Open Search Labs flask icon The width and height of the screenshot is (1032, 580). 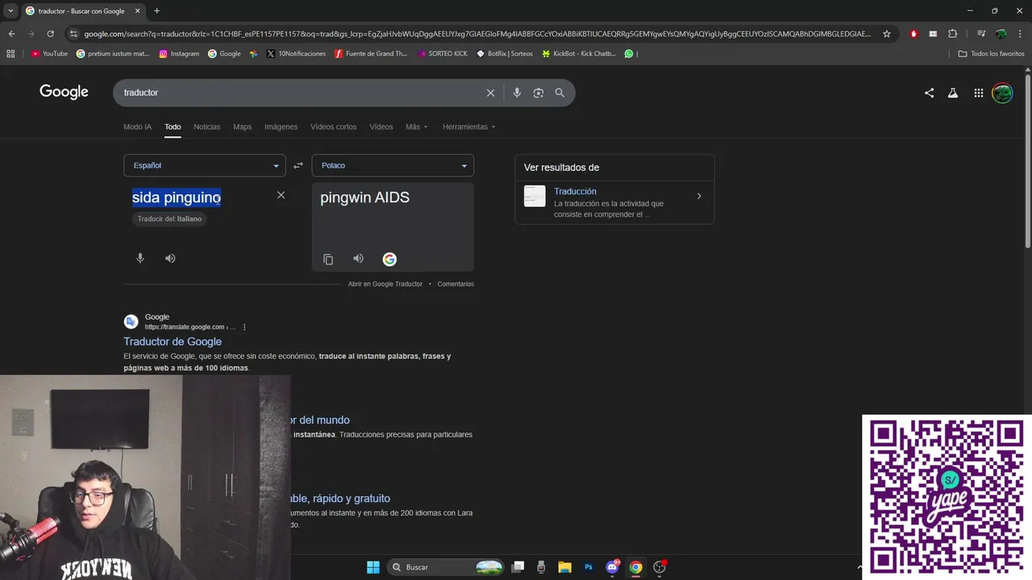(953, 93)
